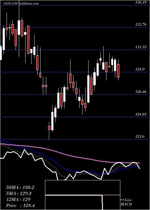Click the 50MA : 130.2 readout
This screenshot has width=150, height=210.
pyautogui.click(x=20, y=187)
